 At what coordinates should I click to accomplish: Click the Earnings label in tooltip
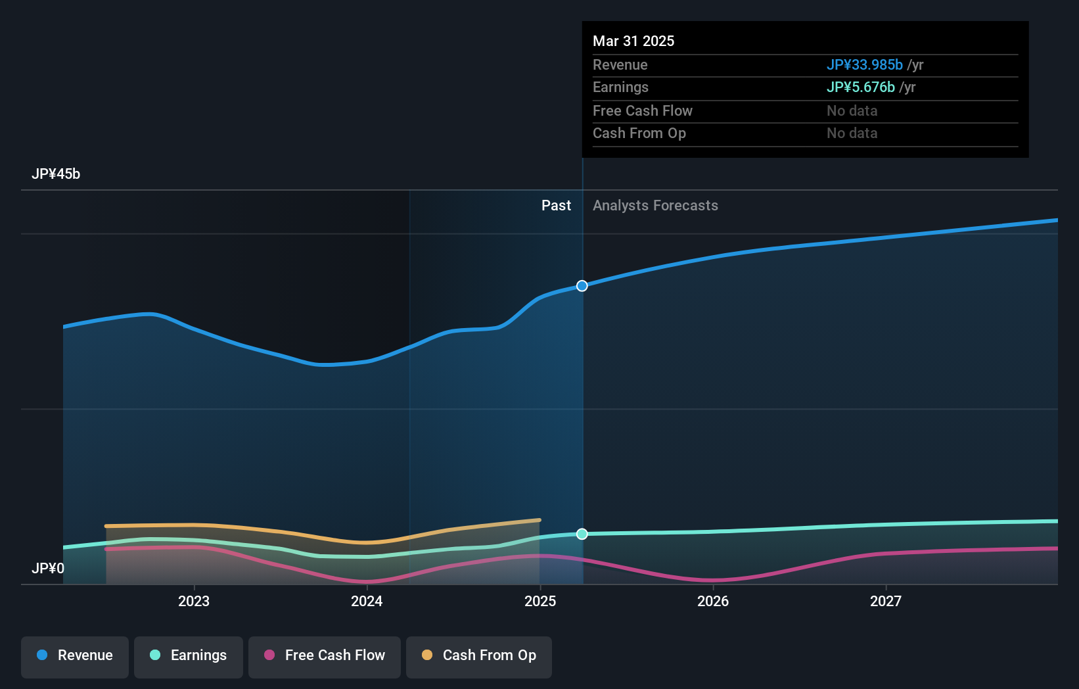point(620,87)
